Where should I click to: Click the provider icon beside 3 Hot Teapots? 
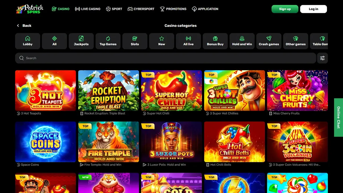pos(18,113)
